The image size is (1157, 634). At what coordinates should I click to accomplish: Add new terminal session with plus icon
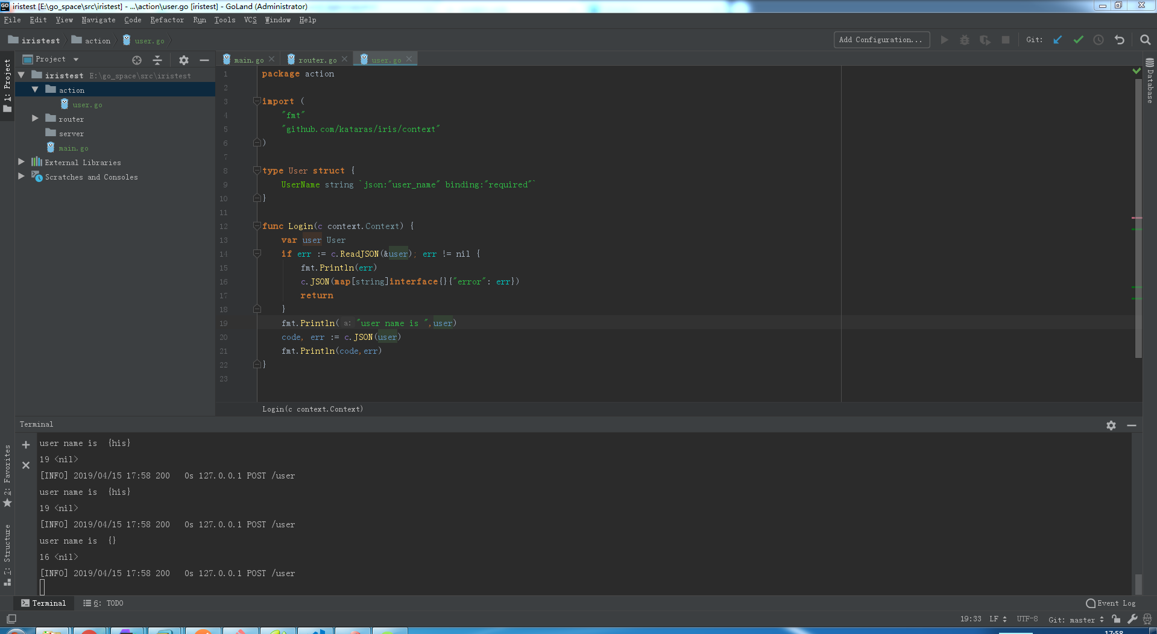pyautogui.click(x=25, y=444)
